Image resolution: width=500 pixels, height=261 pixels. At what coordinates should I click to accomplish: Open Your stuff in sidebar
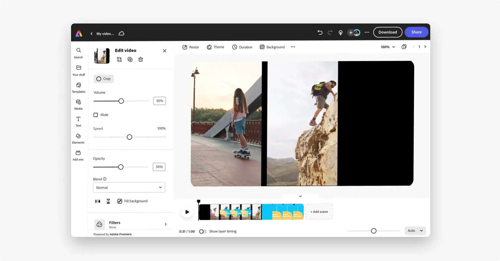point(79,70)
